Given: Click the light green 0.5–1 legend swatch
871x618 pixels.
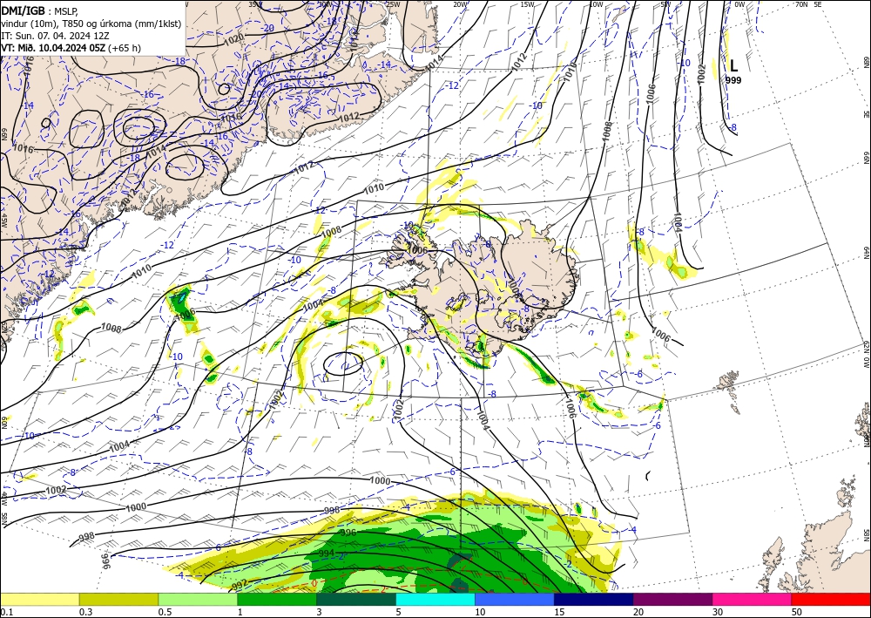Looking at the screenshot, I should click(x=198, y=599).
